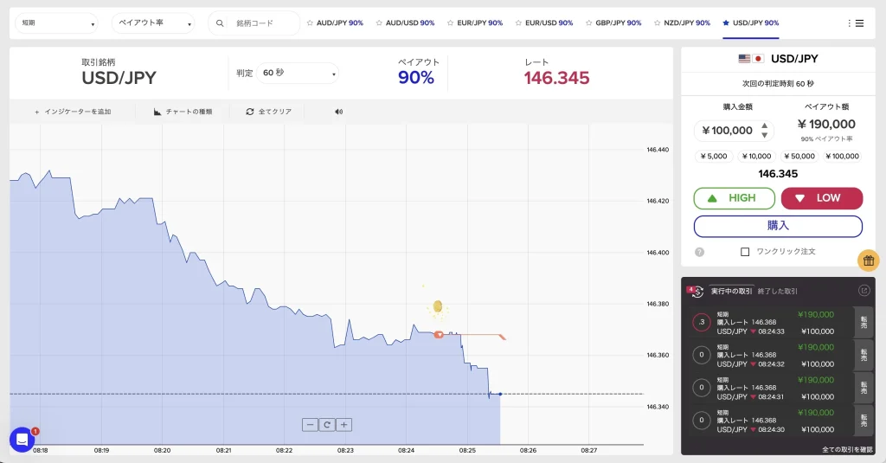Select the LOW direction button
This screenshot has height=463, width=886.
pos(821,198)
